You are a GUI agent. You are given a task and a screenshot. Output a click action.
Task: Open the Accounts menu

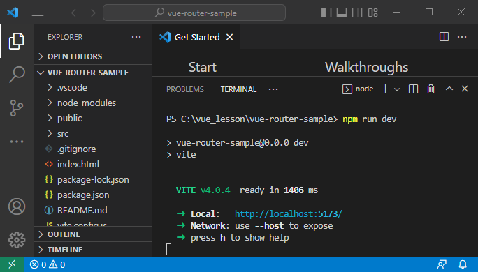pyautogui.click(x=17, y=206)
